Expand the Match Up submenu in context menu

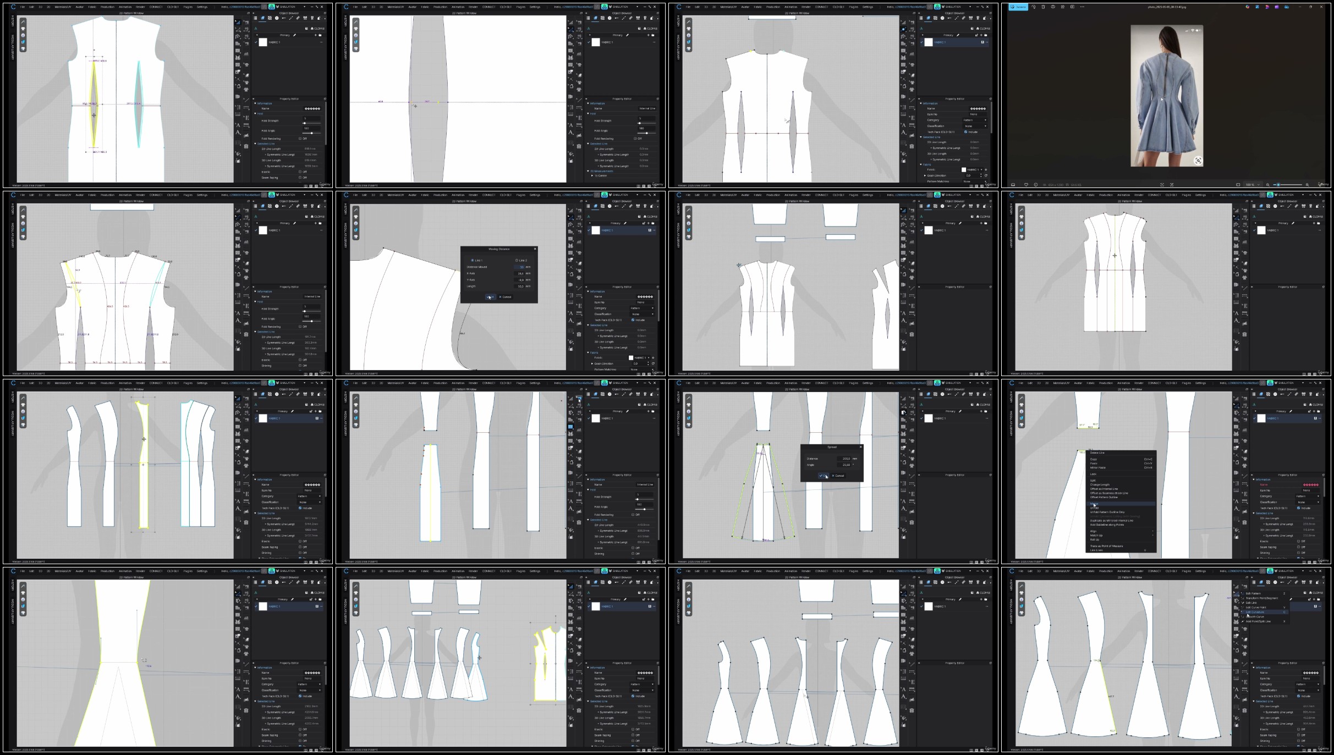(x=1122, y=535)
